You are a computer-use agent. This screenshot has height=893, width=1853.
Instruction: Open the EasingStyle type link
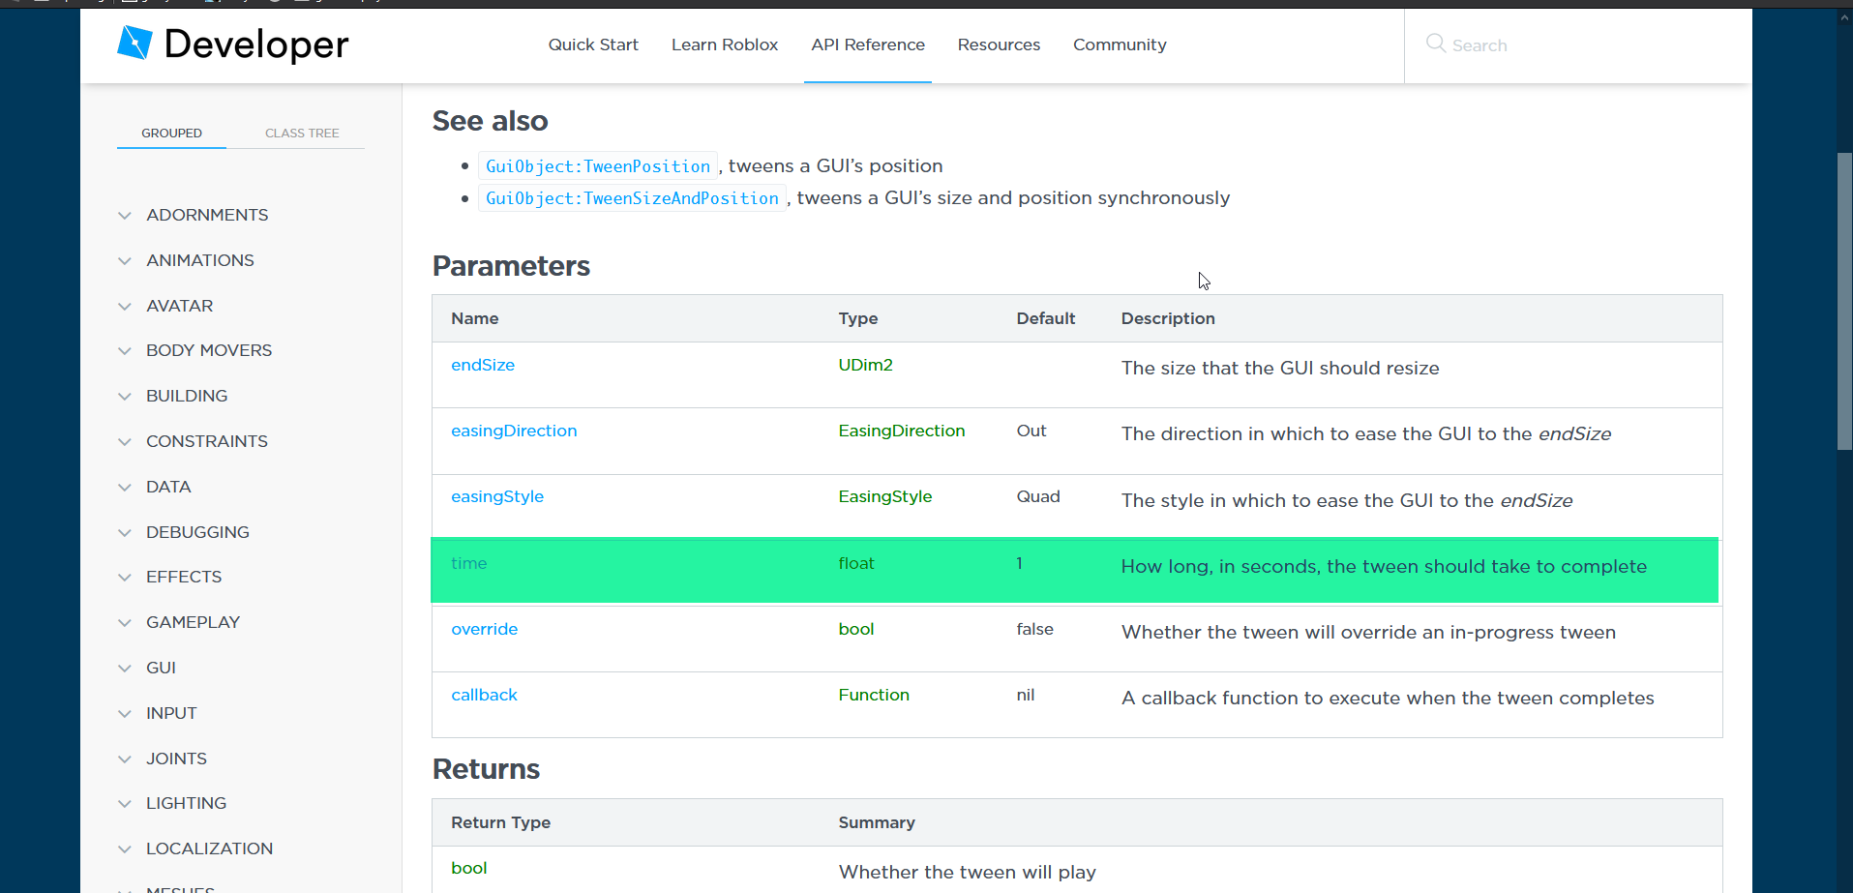(x=884, y=496)
